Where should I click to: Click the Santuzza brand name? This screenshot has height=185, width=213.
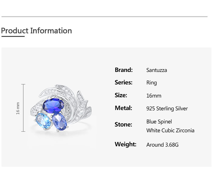point(156,70)
